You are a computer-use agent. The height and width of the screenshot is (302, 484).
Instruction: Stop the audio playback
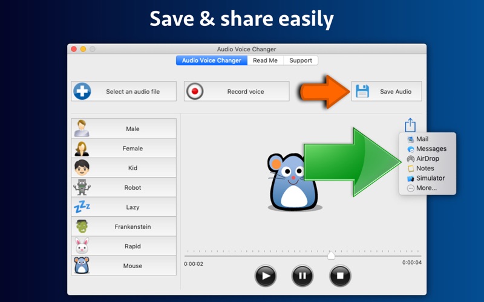(x=340, y=275)
